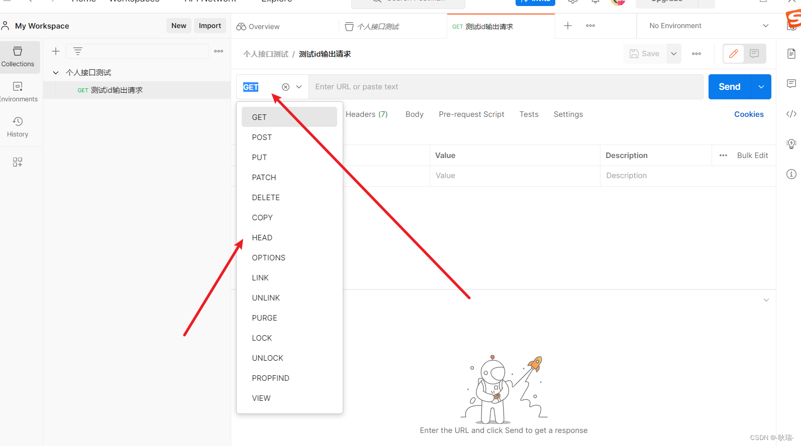Switch to Headers (7) tab

pyautogui.click(x=367, y=114)
